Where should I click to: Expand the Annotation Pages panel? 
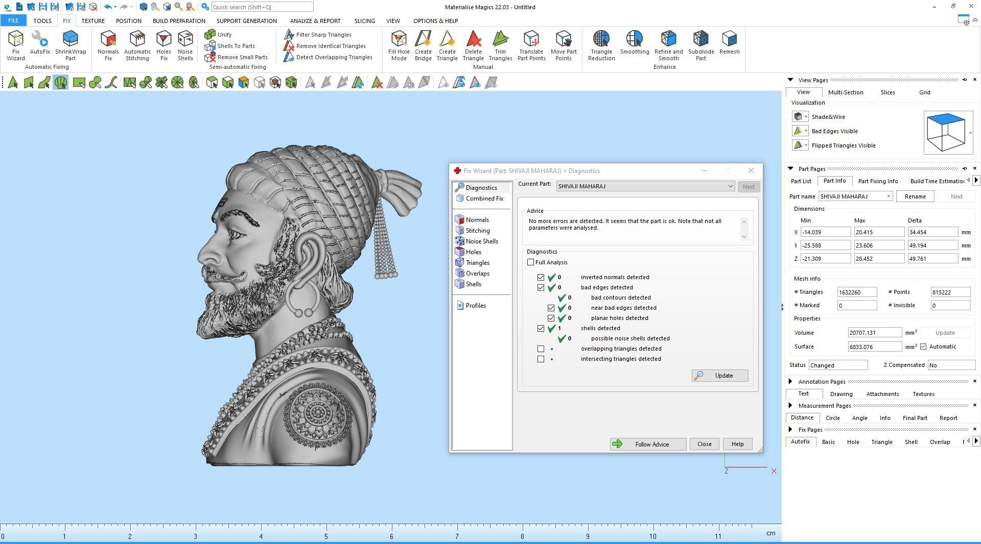click(x=790, y=381)
